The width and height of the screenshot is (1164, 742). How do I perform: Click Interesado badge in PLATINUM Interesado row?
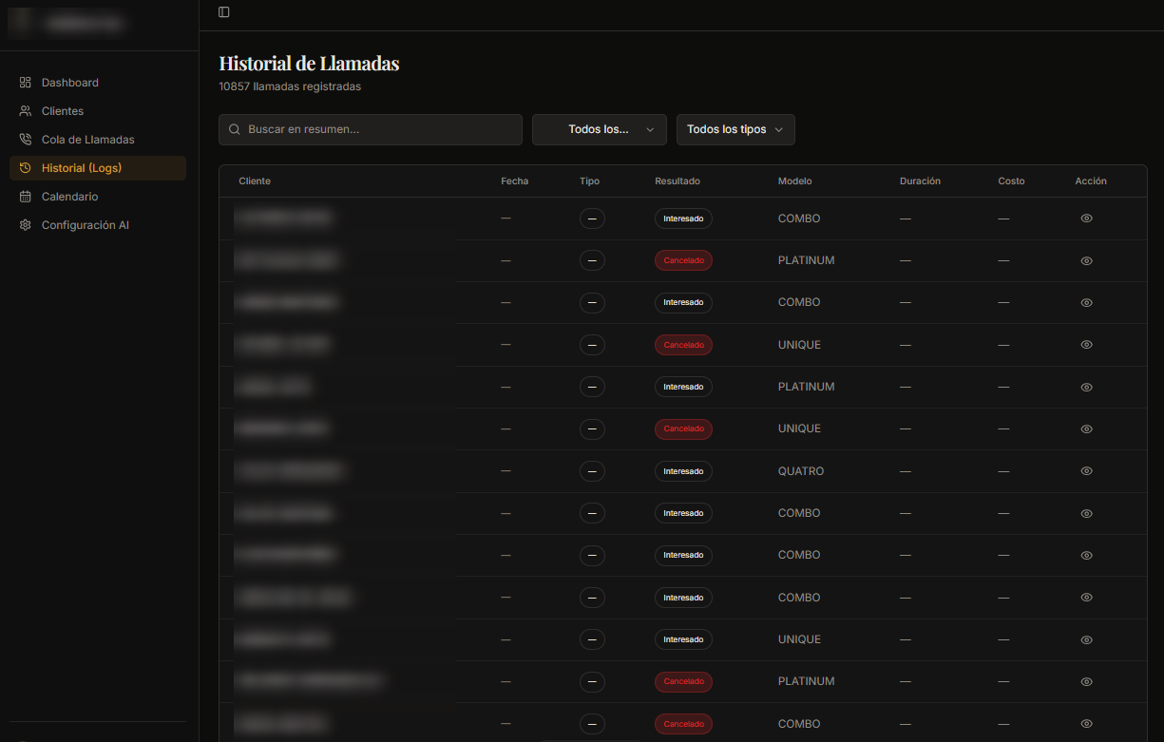(x=683, y=387)
